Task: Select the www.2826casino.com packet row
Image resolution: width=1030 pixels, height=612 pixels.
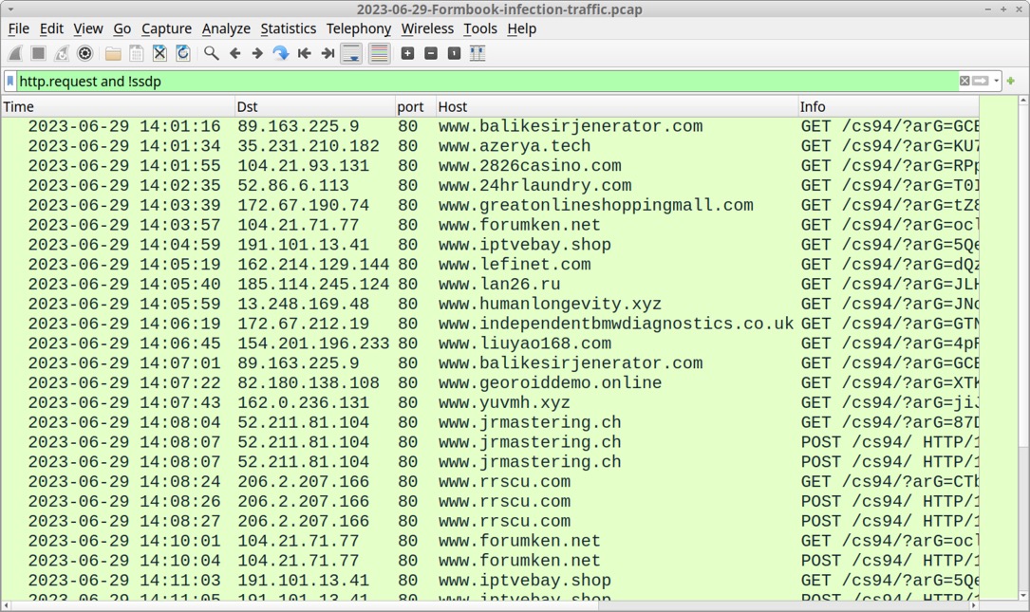Action: (490, 165)
